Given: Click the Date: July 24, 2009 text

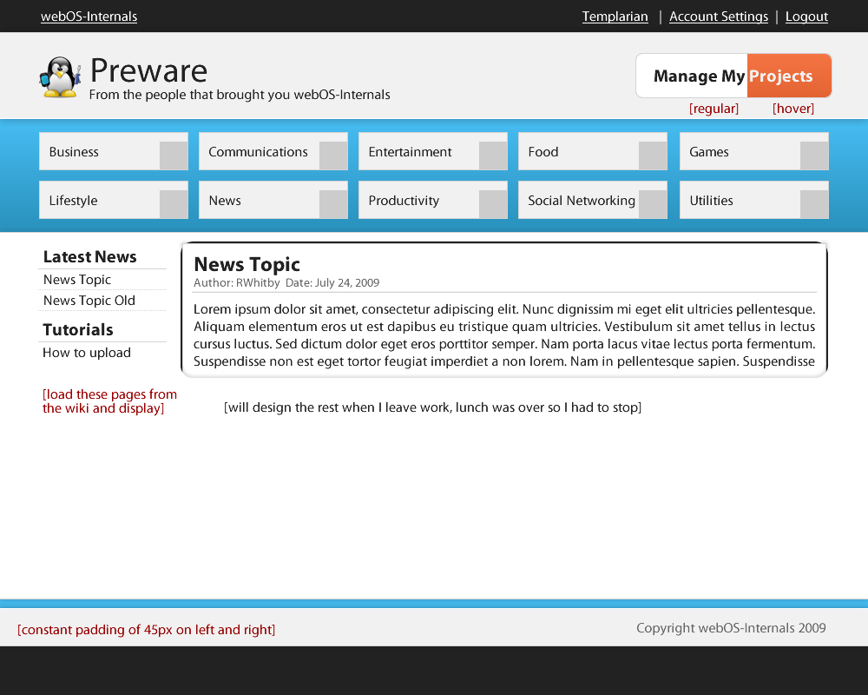Looking at the screenshot, I should tap(332, 282).
